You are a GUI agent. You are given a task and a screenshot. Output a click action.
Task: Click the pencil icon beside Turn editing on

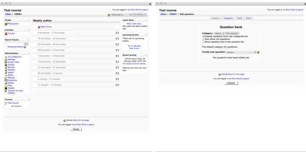[6, 57]
